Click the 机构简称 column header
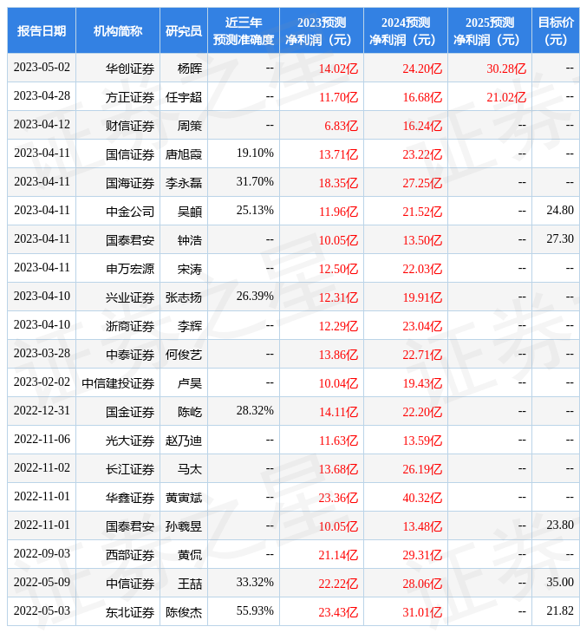The height and width of the screenshot is (633, 580). tap(118, 30)
